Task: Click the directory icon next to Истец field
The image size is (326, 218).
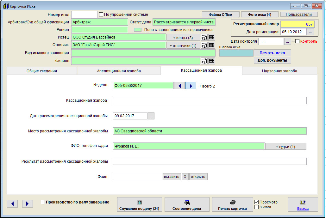Action: (x=204, y=37)
